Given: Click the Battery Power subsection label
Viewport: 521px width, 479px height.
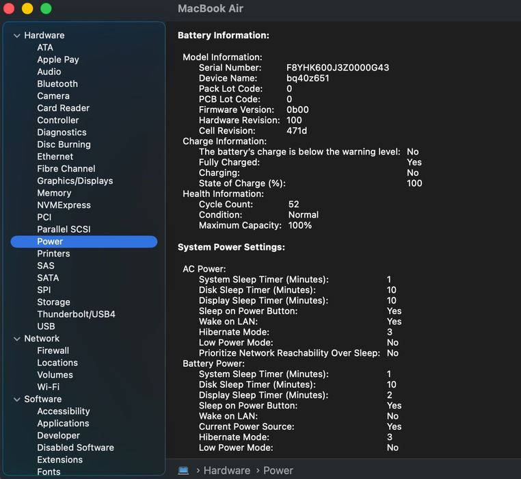Looking at the screenshot, I should 213,363.
